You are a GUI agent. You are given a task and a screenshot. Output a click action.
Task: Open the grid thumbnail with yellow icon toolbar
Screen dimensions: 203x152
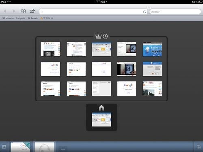click(x=101, y=49)
